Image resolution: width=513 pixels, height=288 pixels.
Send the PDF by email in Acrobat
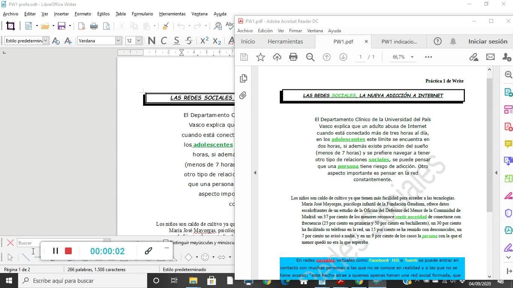tap(490, 57)
